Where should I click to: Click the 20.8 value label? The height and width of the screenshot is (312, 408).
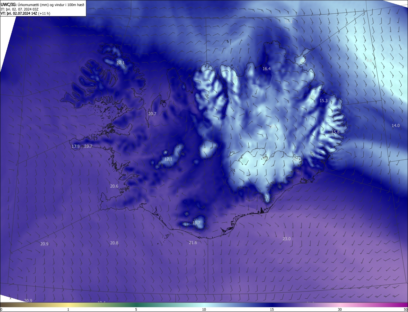[x=114, y=243]
